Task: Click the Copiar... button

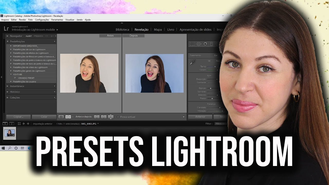Action: [18, 117]
